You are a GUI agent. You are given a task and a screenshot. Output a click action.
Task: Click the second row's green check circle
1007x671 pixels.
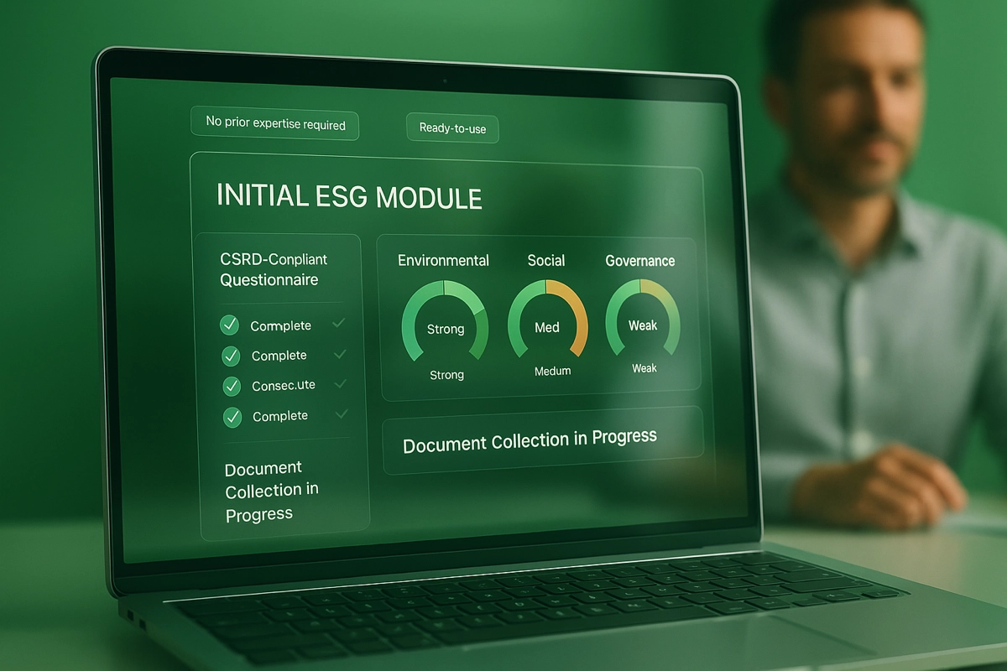[x=231, y=356]
